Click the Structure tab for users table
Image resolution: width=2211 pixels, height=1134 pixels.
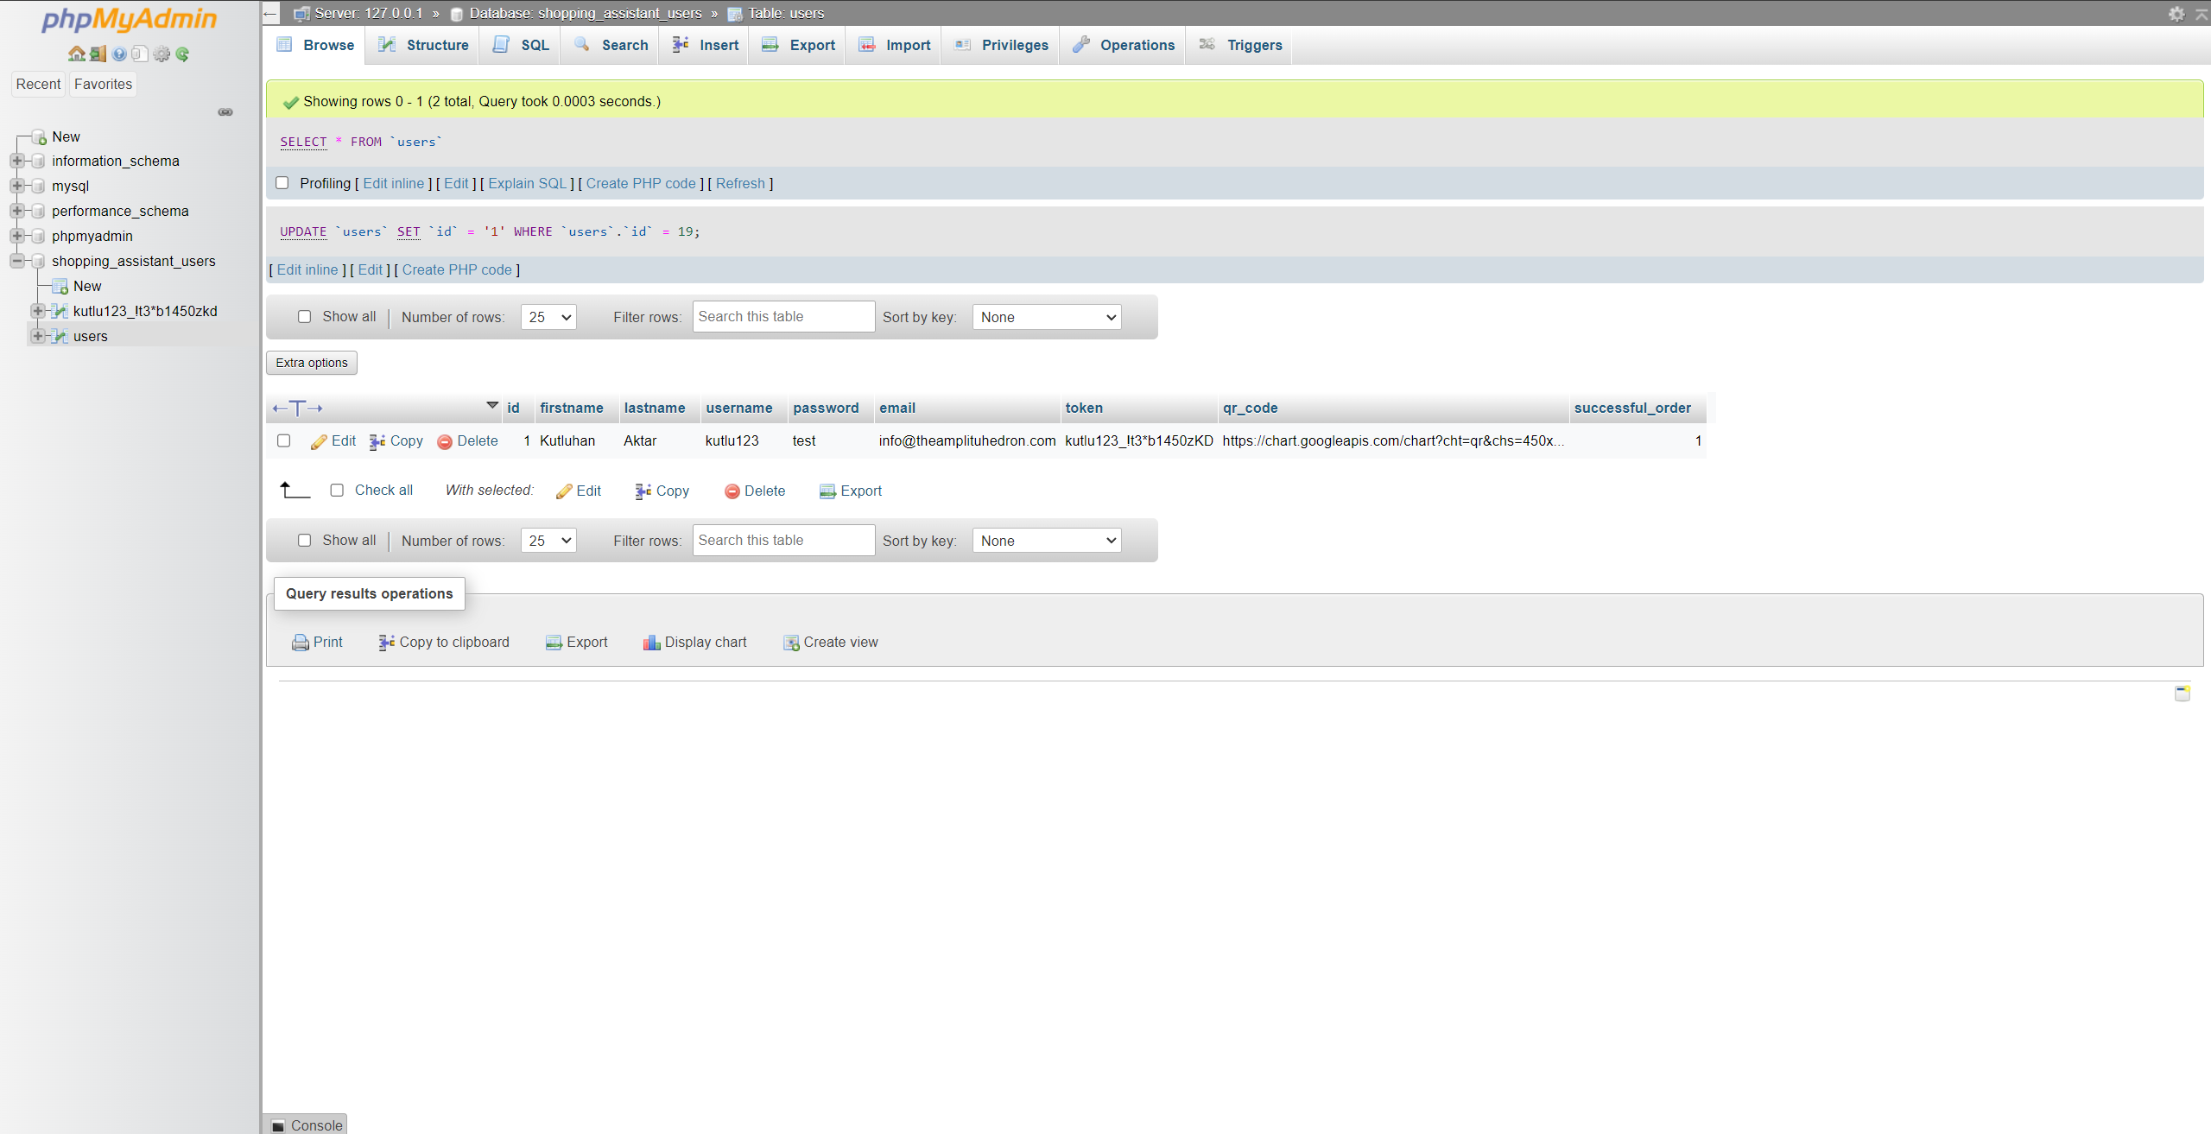tap(437, 45)
